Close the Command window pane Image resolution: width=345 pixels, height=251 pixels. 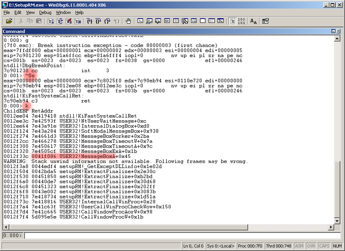coord(339,31)
